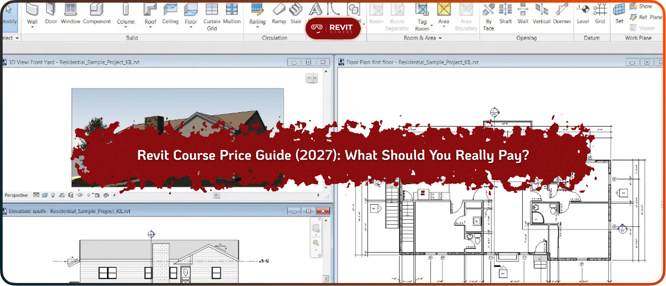Screen dimensions: 666x286
Task: Click the Tag Room tool
Action: (422, 17)
